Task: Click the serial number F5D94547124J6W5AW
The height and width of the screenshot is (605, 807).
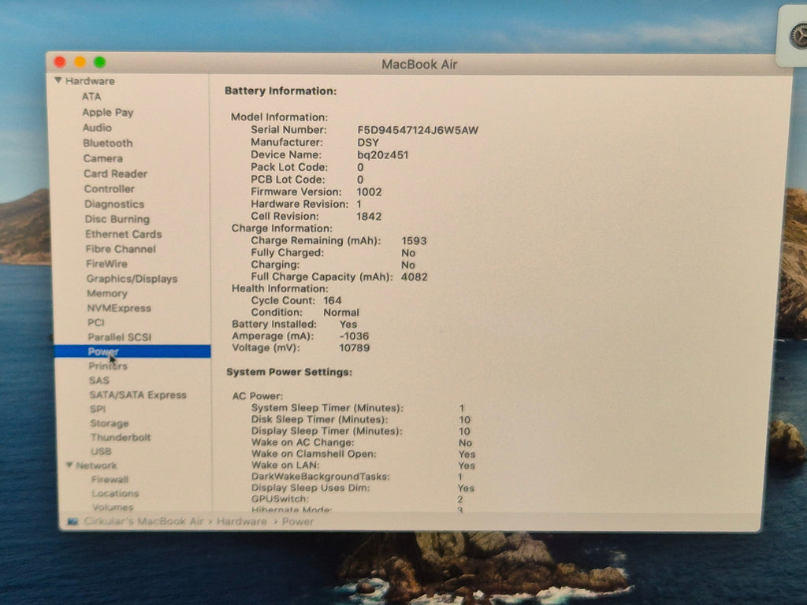Action: [x=418, y=130]
